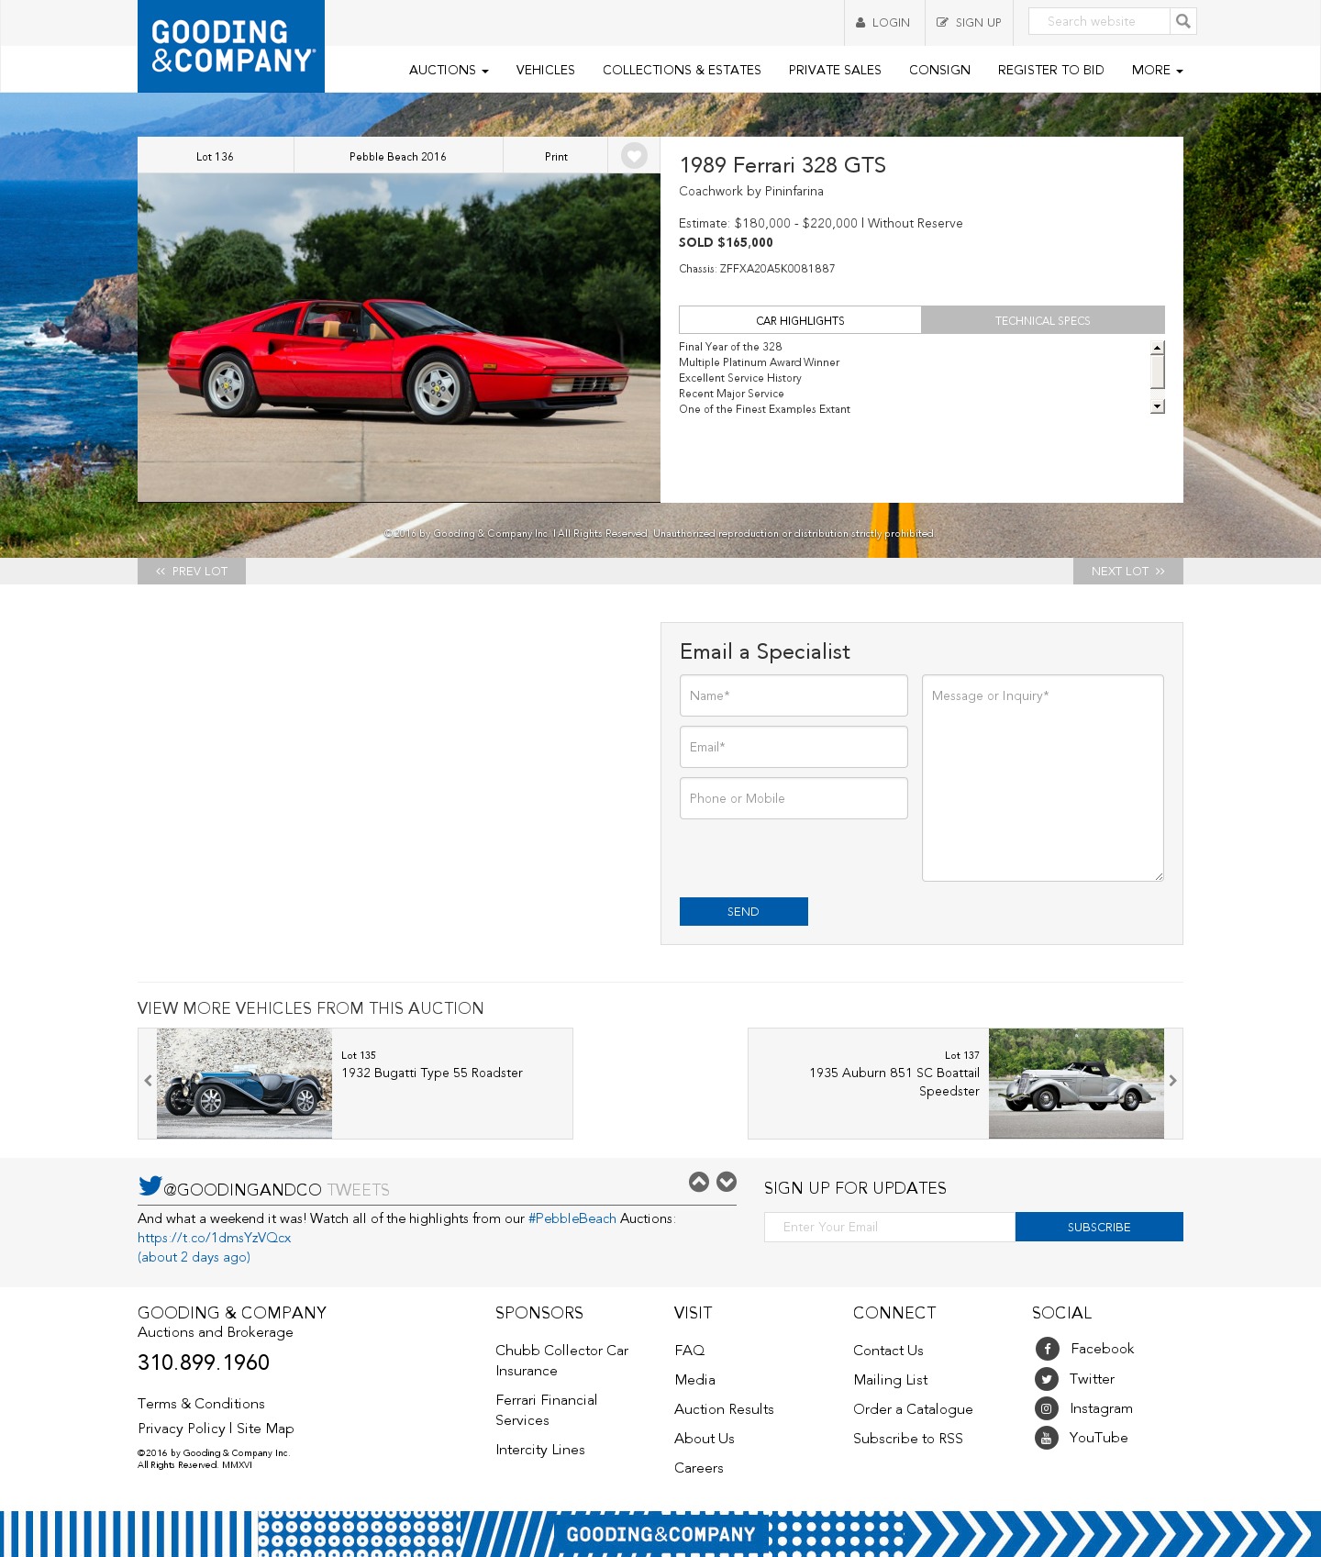Open the Careers link
Viewport: 1321px width, 1557px height.
click(699, 1468)
